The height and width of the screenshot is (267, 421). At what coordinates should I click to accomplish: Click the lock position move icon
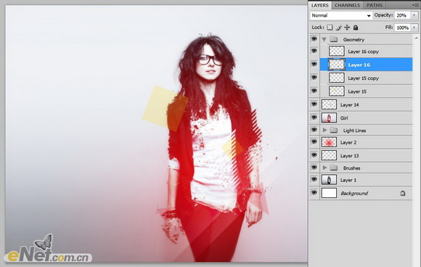point(347,28)
